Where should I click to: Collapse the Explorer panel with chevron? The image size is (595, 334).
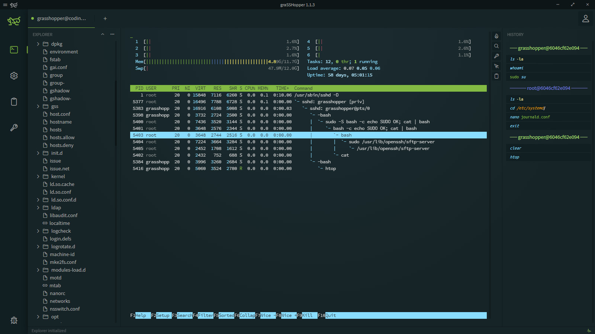[103, 35]
